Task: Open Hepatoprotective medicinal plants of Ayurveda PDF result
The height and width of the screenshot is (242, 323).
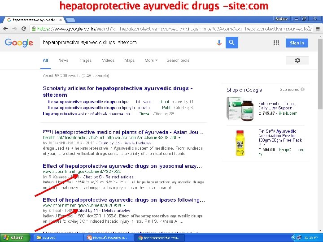Action: [x=127, y=132]
